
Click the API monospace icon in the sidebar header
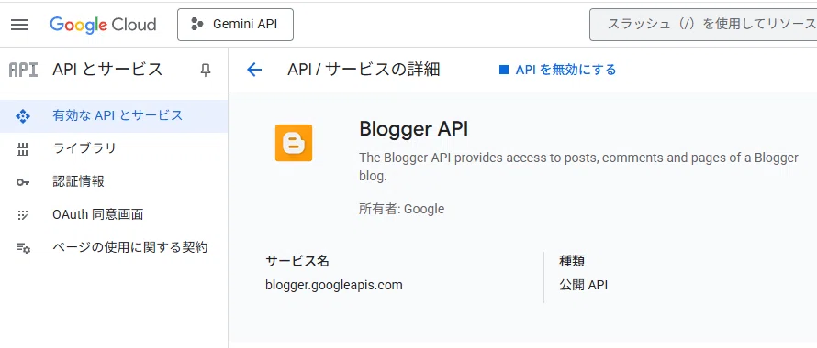[x=24, y=70]
